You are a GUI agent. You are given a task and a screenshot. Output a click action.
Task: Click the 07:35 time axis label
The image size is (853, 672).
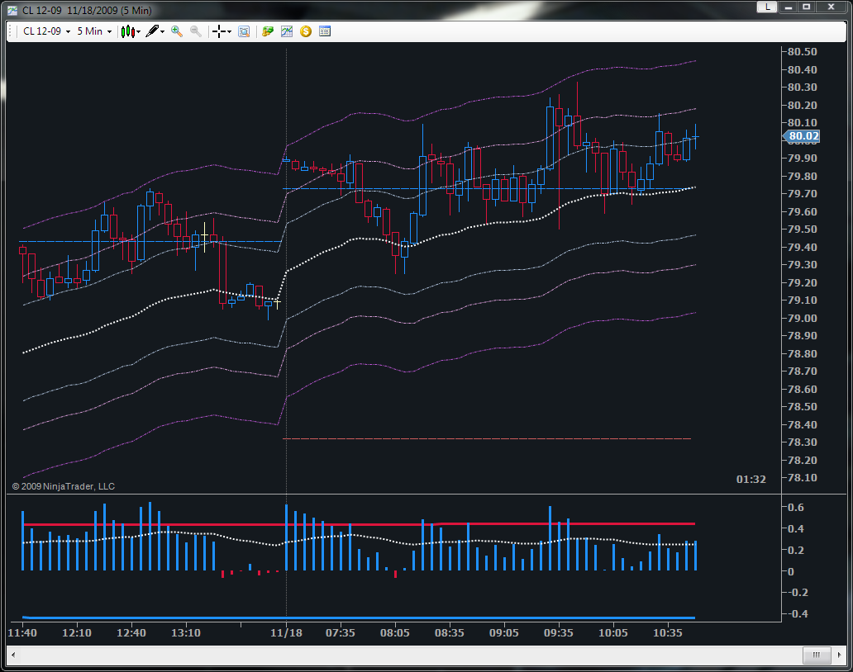pos(340,633)
